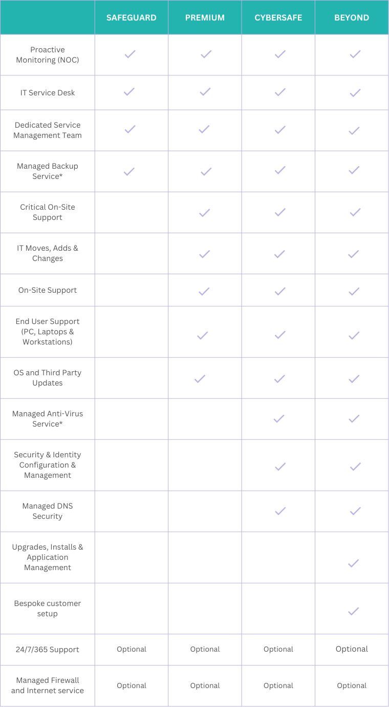The image size is (389, 707).
Task: Click CYBERSAFE checkmark for Managed Anti-Virus Service
Action: [279, 418]
